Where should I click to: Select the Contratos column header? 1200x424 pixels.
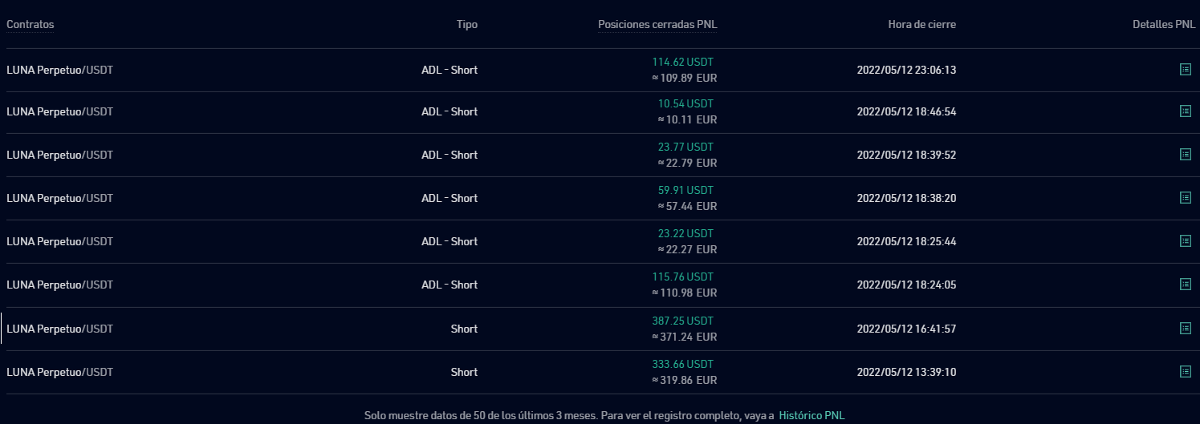31,25
